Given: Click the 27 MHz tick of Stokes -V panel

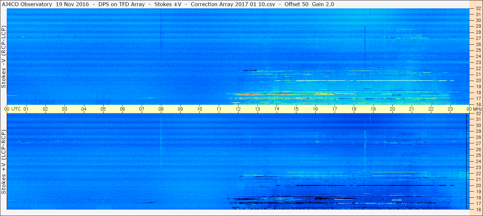Looking at the screenshot, I should coord(478,38).
